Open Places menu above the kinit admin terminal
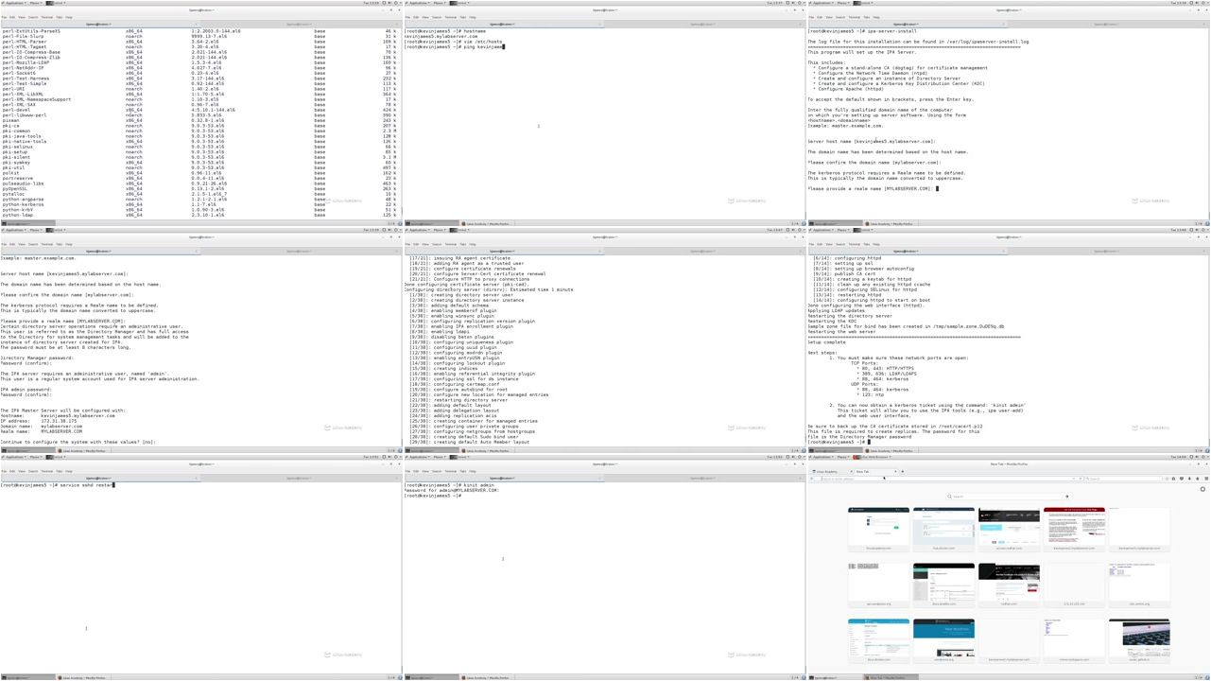Screen dimensions: 1211x681 tap(439, 457)
